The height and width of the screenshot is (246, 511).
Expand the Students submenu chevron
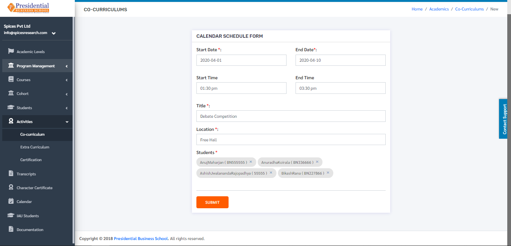67,108
